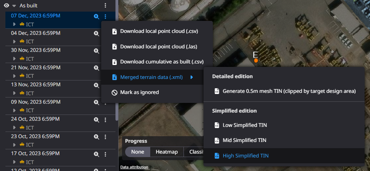
Task: Select the 21 Nov, 2023 6:59PM entry
Action: (36, 67)
